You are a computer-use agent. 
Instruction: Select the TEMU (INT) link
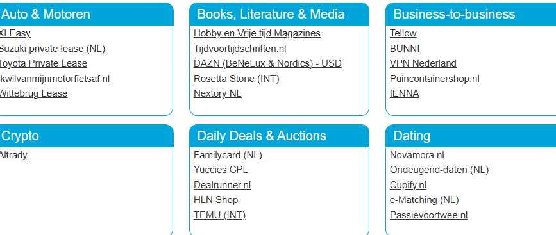219,215
